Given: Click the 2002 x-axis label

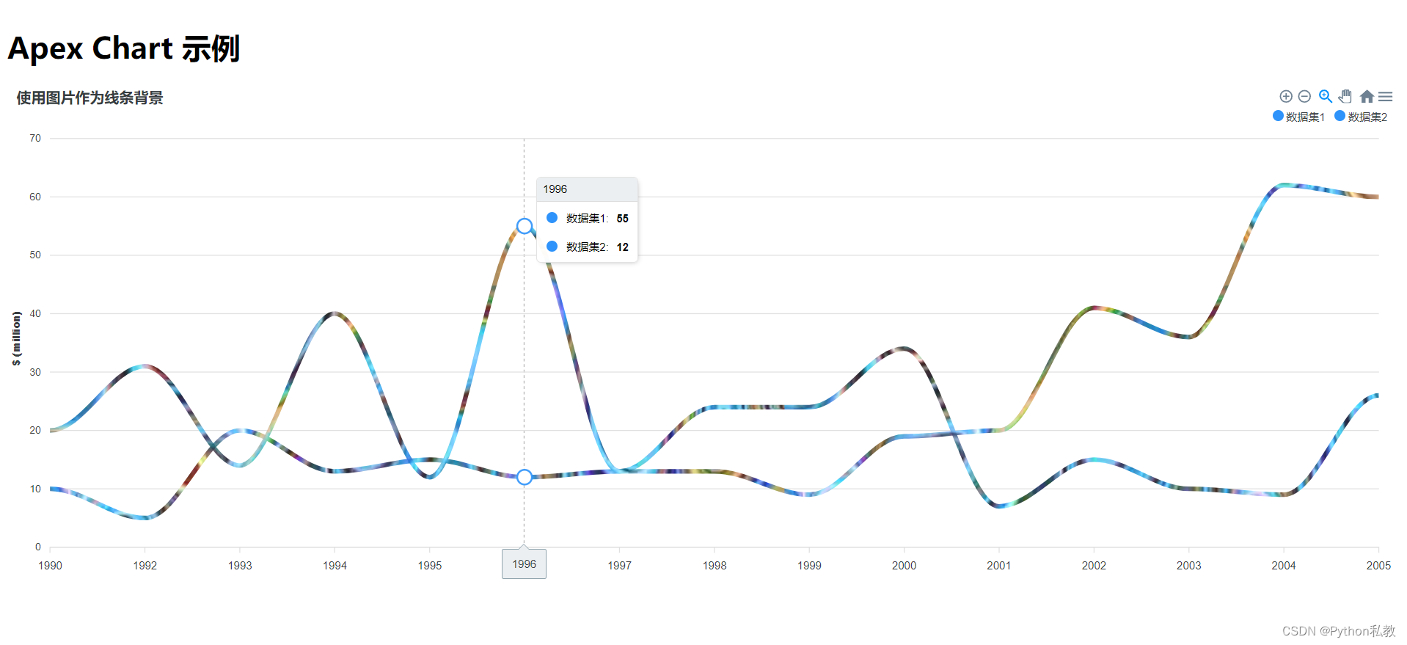Looking at the screenshot, I should point(1094,565).
